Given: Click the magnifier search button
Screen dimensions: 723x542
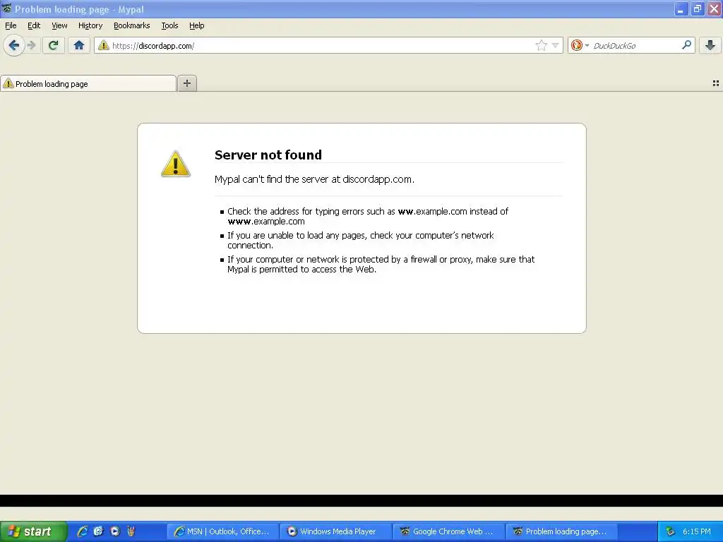Looking at the screenshot, I should click(x=686, y=45).
